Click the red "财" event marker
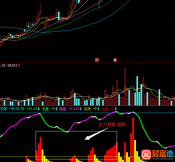Screen dimensions: 175x162 point(97,60)
